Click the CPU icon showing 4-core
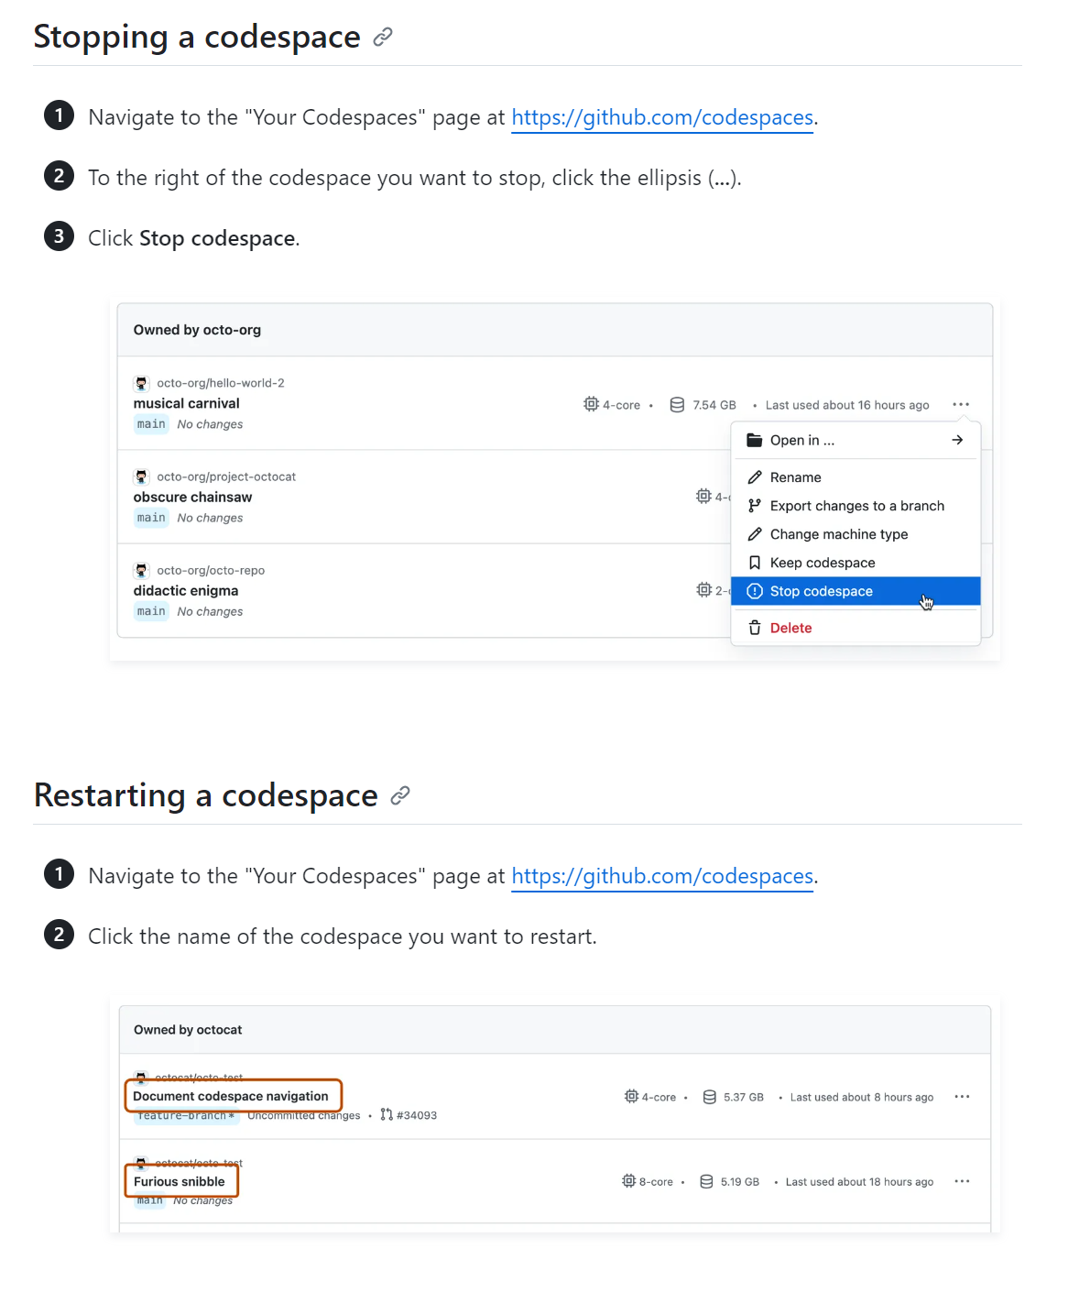This screenshot has height=1292, width=1090. [591, 404]
